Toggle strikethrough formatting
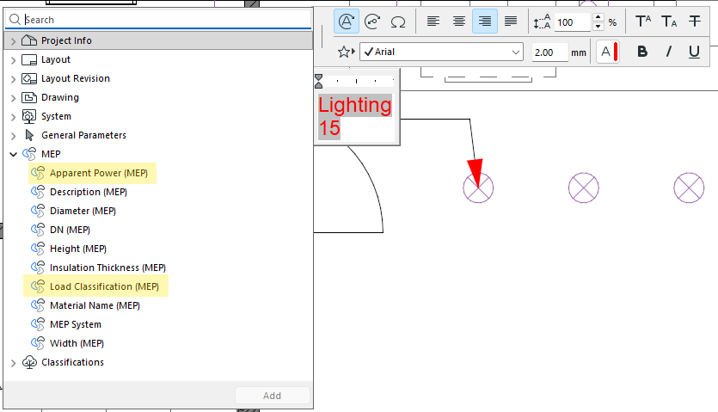This screenshot has width=718, height=412. pyautogui.click(x=695, y=22)
